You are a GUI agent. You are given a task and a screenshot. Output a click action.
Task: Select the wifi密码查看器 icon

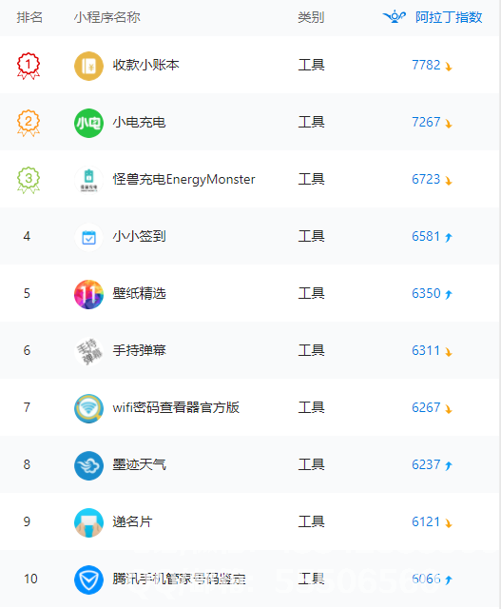(88, 408)
